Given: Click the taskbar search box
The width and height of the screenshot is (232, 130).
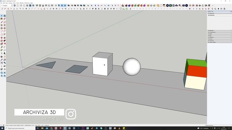Looking at the screenshot, I should click(x=20, y=128).
